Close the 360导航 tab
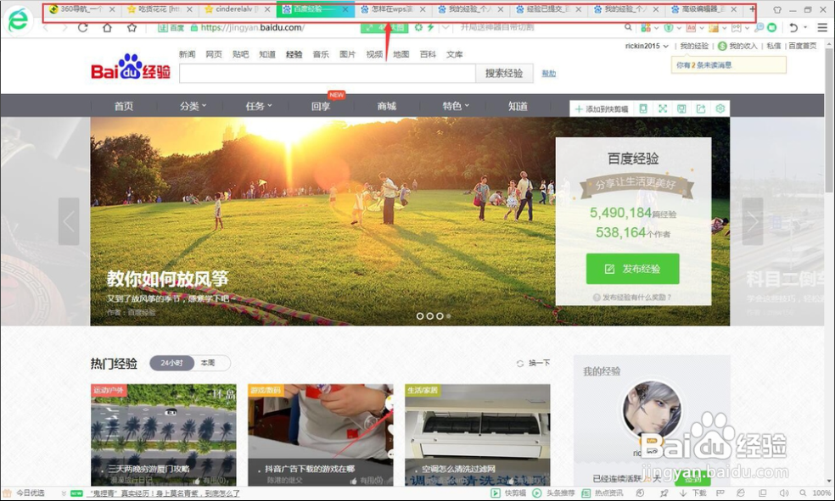The image size is (835, 501). click(112, 9)
